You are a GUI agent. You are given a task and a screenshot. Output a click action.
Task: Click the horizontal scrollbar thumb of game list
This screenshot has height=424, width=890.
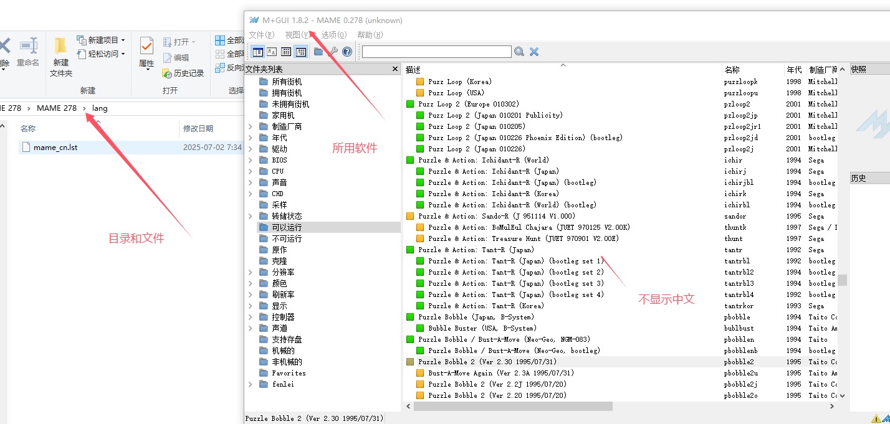(513, 406)
